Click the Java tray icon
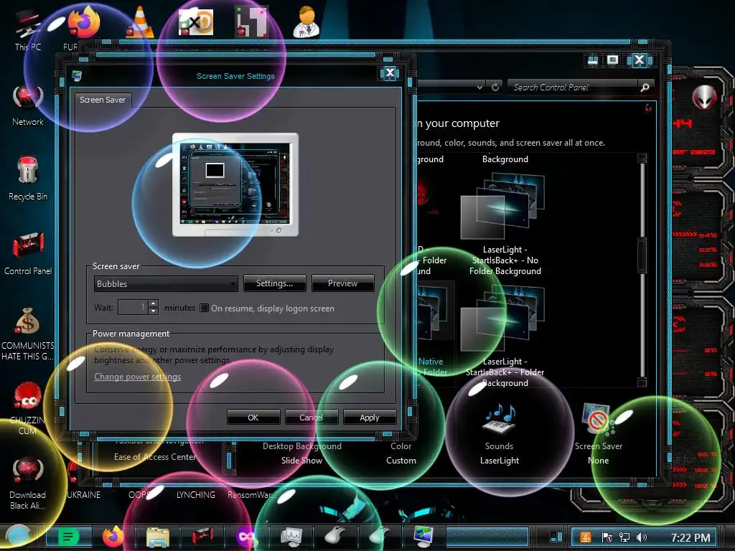The image size is (735, 551). tap(586, 537)
